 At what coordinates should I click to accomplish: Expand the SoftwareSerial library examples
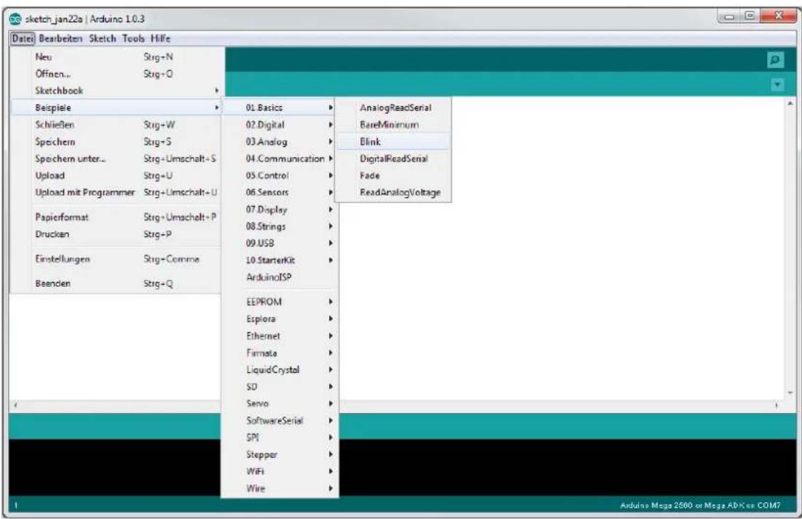(280, 420)
